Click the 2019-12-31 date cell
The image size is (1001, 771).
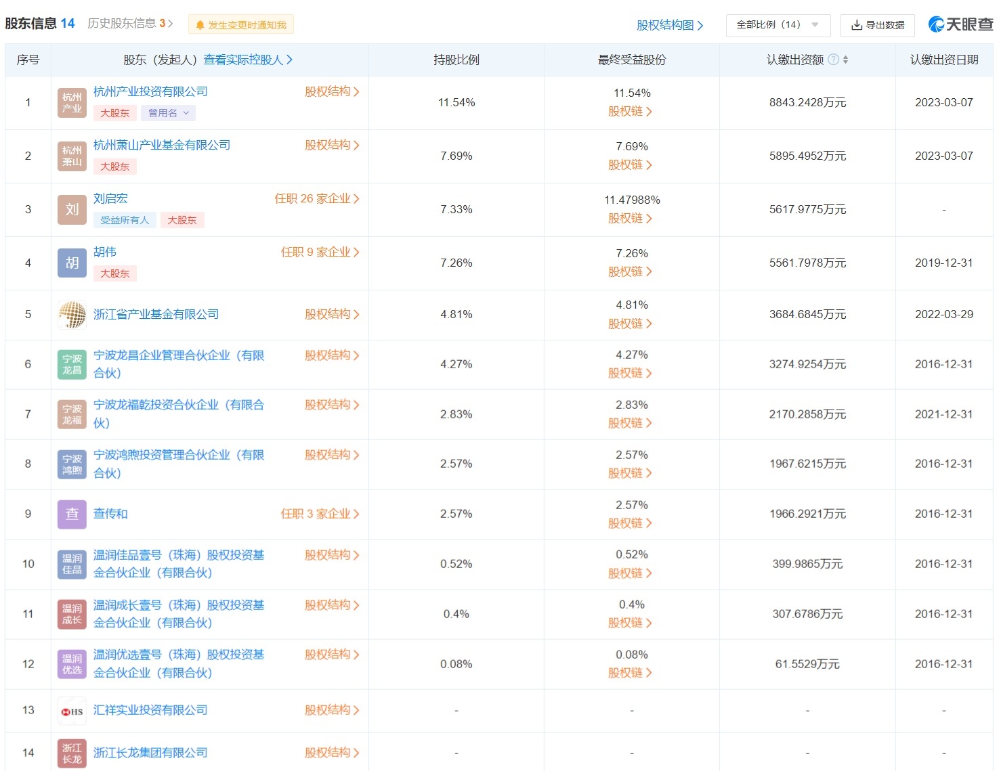944,263
